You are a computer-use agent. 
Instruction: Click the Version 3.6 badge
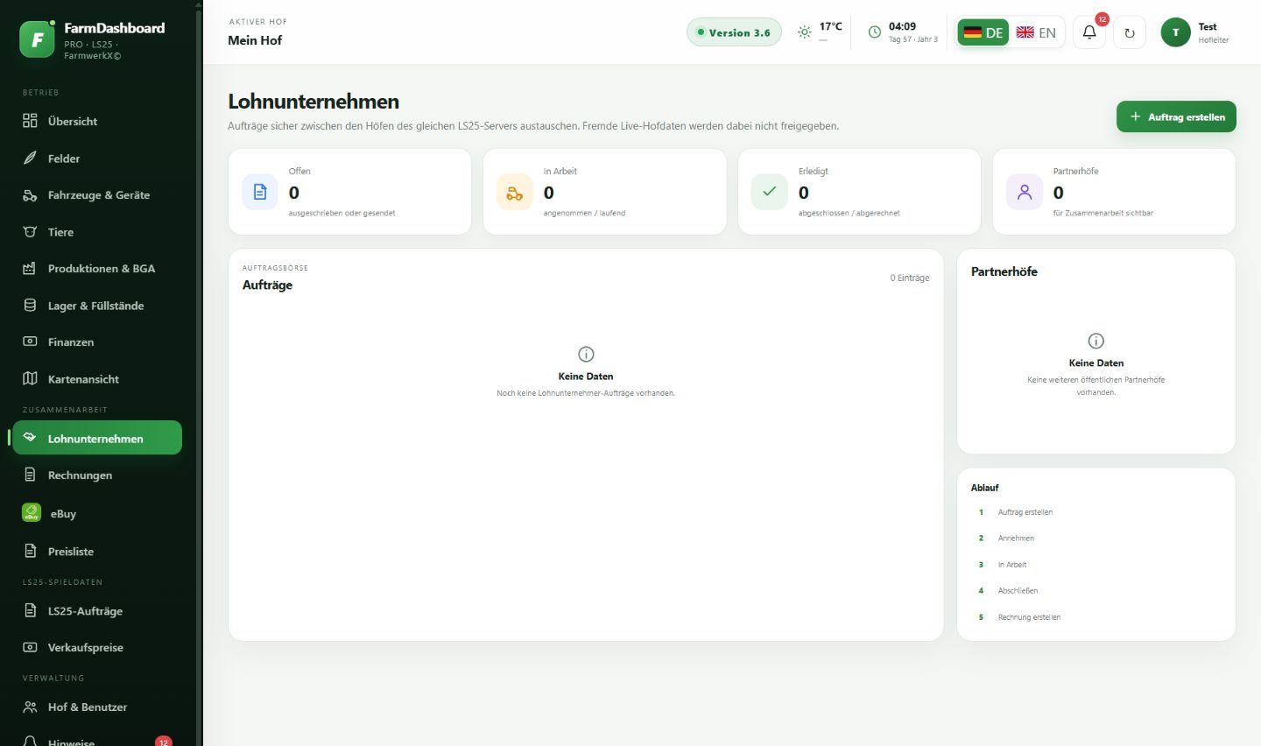pyautogui.click(x=734, y=32)
